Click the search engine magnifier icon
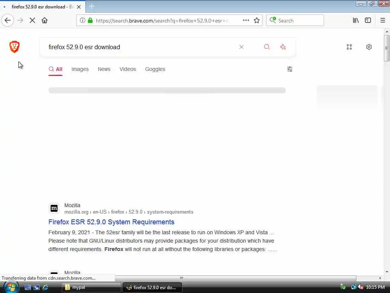Image resolution: width=390 pixels, height=293 pixels. click(x=273, y=20)
